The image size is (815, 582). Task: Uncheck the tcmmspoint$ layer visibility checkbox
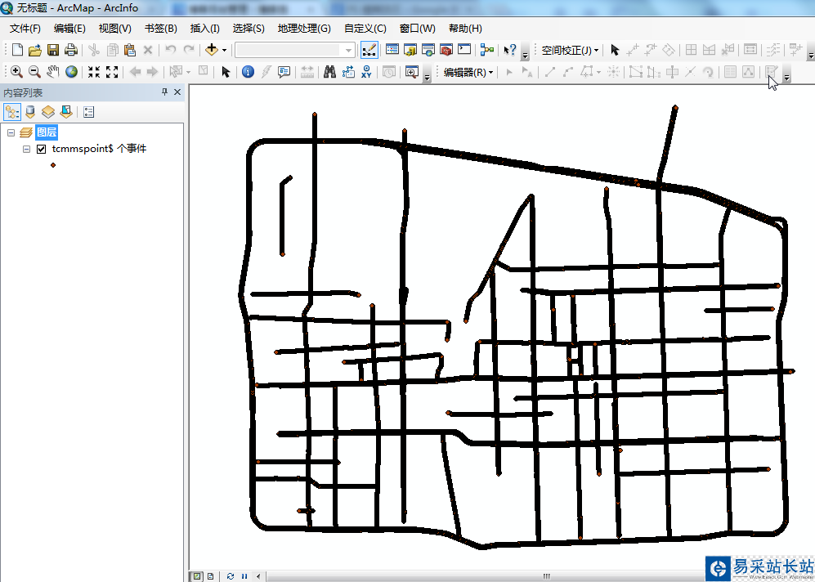click(42, 149)
